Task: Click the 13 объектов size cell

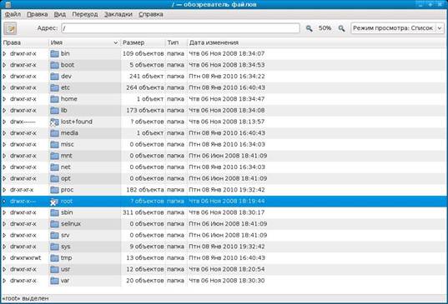Action: pos(145,258)
